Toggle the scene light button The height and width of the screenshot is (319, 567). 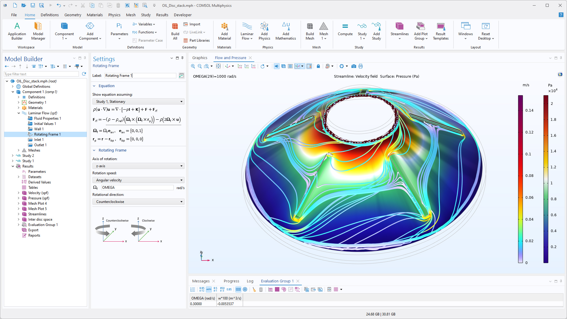coord(277,66)
